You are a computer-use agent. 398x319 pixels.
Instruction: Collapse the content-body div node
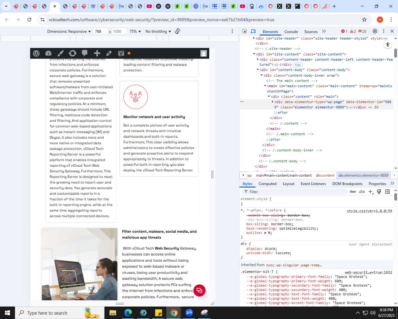[257, 70]
